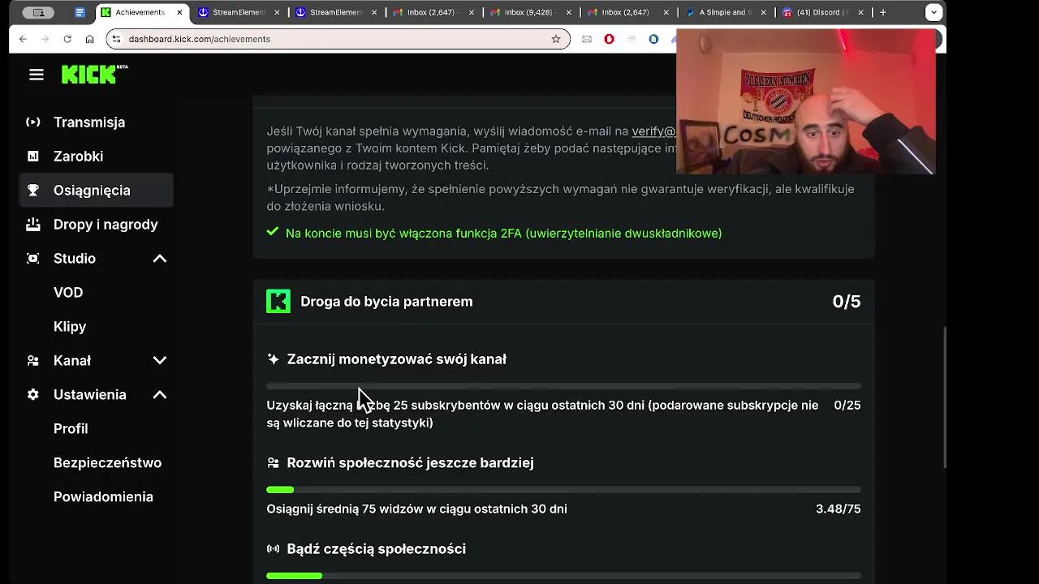The image size is (1039, 584).
Task: Click the 0/5 partner progress counter
Action: (847, 302)
